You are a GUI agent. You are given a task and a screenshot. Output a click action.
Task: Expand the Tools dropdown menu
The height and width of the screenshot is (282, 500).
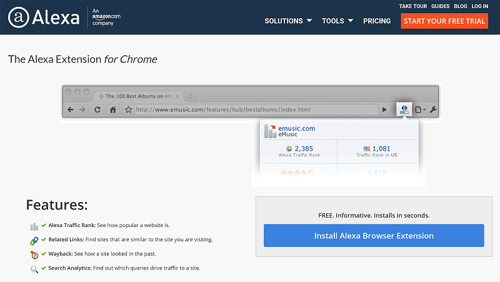(337, 21)
